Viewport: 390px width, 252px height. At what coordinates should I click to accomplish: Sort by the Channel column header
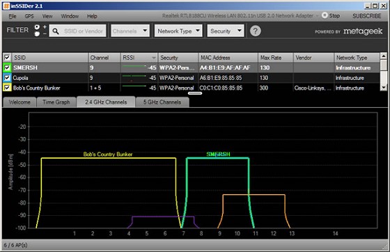click(x=104, y=58)
